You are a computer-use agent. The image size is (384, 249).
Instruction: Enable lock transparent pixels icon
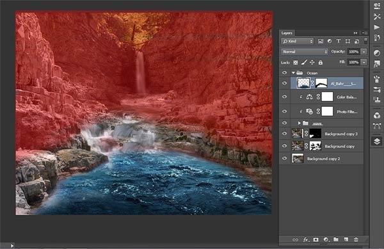pyautogui.click(x=296, y=63)
